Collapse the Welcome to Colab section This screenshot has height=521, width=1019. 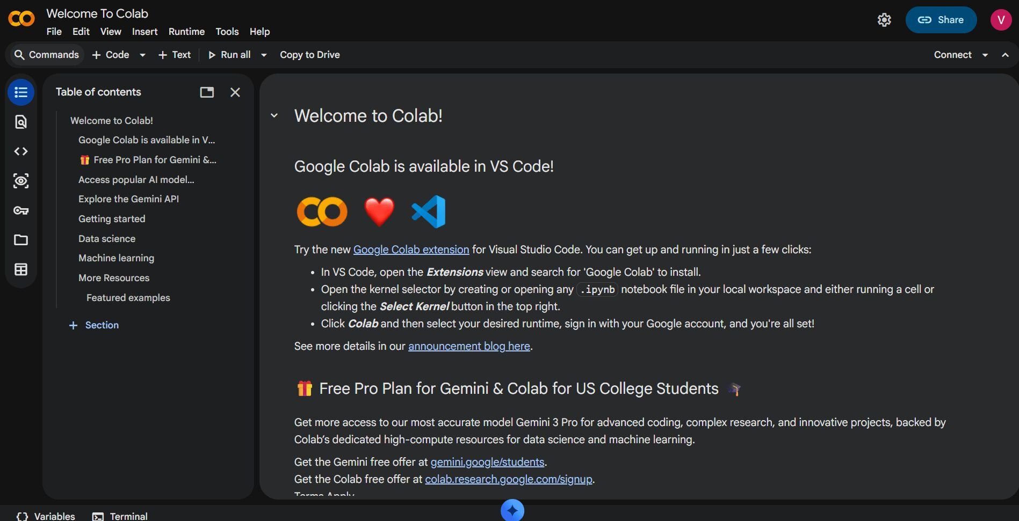[x=274, y=115]
